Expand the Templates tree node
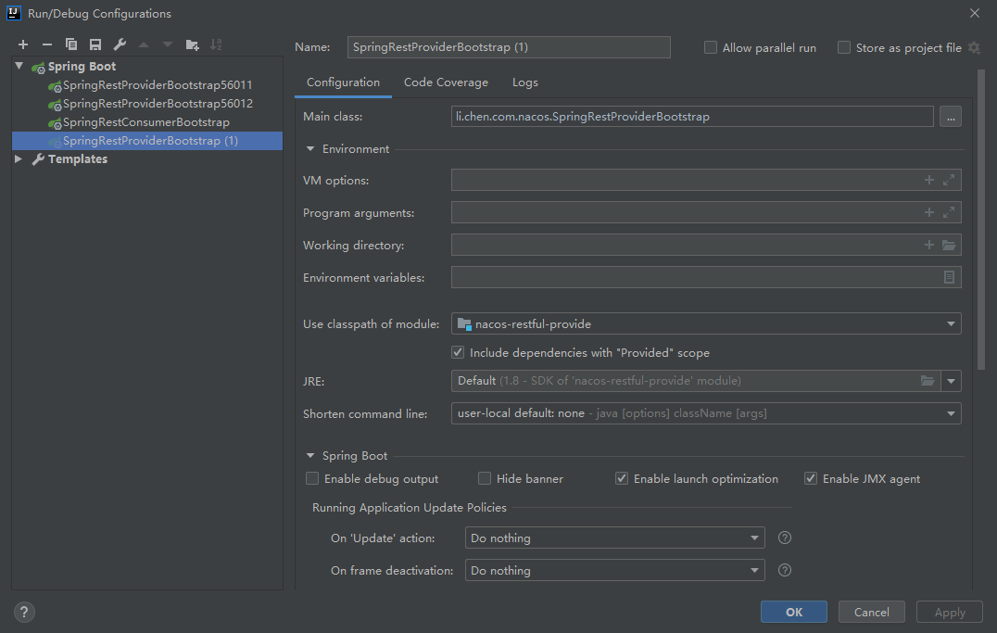 click(19, 159)
